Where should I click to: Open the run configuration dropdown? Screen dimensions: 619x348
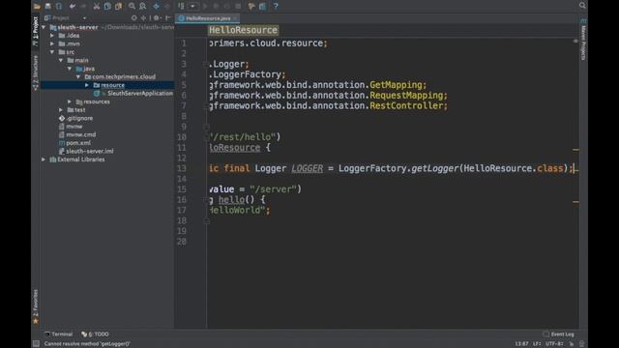coord(193,6)
